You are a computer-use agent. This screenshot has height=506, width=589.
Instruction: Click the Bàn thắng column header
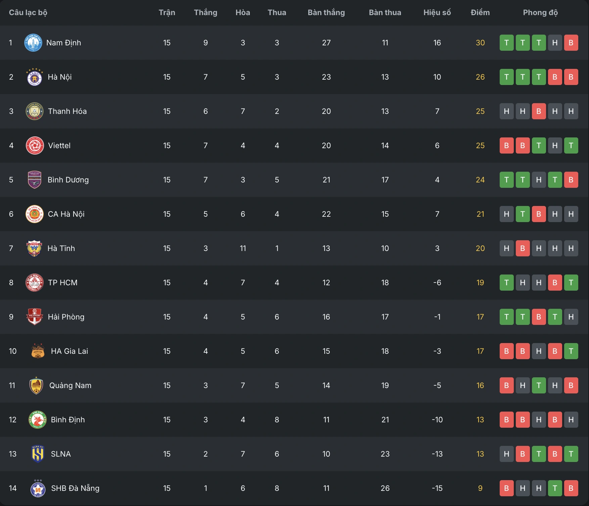point(326,13)
